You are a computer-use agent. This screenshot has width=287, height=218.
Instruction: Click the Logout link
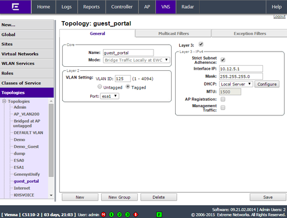[279, 17]
